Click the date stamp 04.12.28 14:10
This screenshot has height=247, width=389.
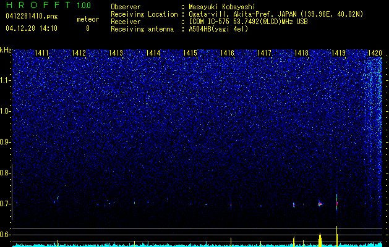tap(32, 28)
